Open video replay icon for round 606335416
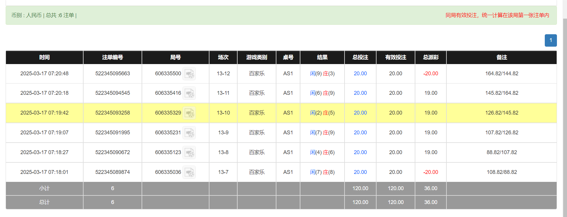Viewport: 567px width, 217px height. point(189,93)
